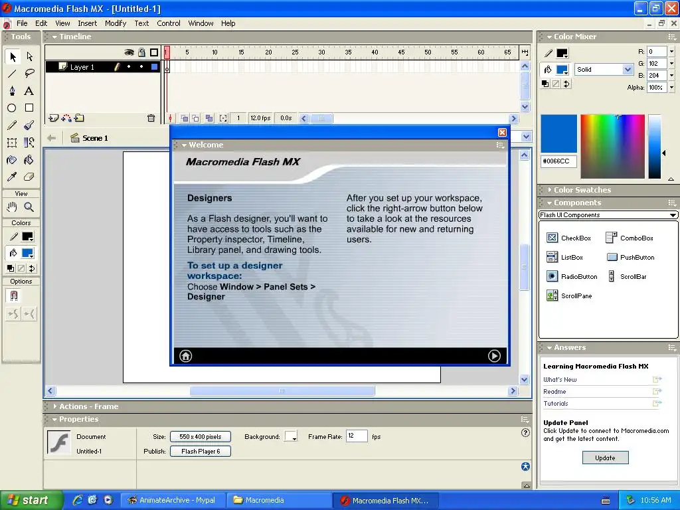
Task: Open the Tutorials link
Action: tap(556, 403)
